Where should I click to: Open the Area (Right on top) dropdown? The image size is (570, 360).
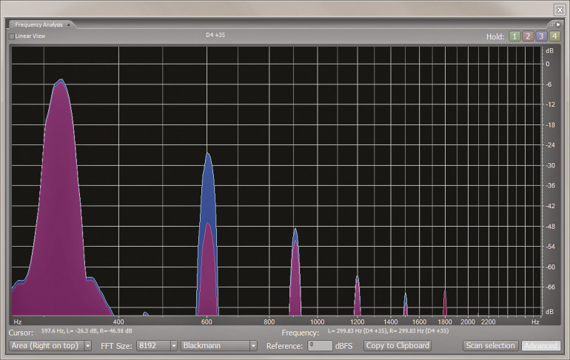point(50,346)
